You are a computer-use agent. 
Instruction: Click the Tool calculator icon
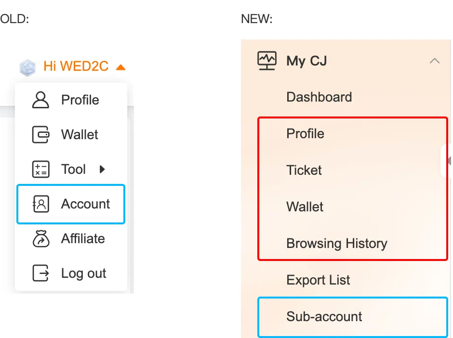(40, 169)
